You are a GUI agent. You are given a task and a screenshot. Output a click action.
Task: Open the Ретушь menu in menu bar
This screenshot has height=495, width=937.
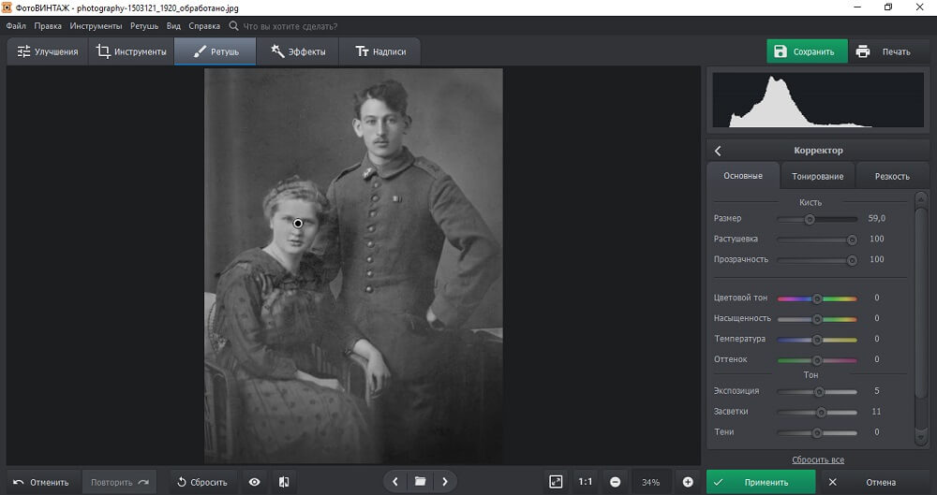(144, 26)
